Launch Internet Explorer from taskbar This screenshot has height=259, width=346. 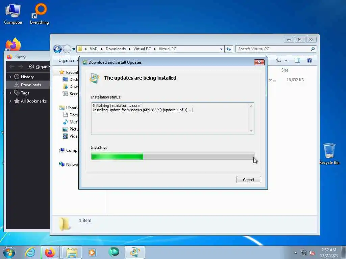point(30,252)
